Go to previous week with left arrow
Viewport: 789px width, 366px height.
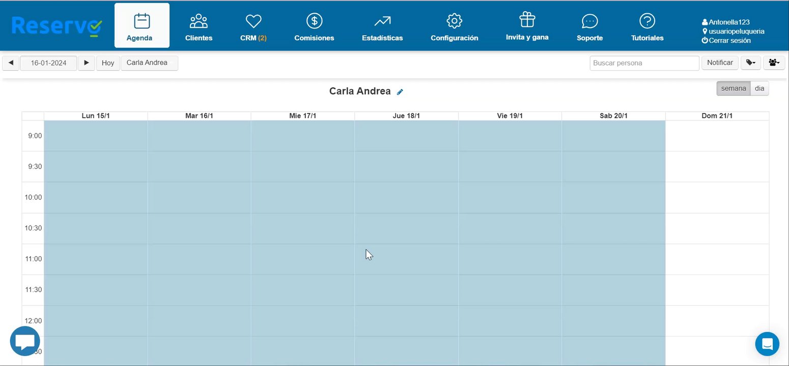click(11, 63)
